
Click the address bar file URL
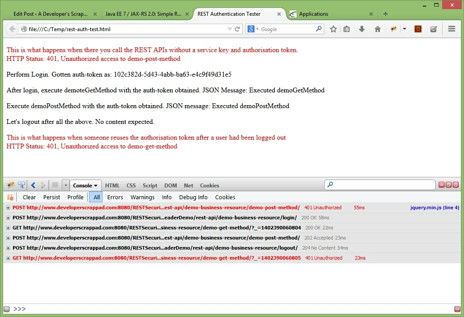pos(70,29)
